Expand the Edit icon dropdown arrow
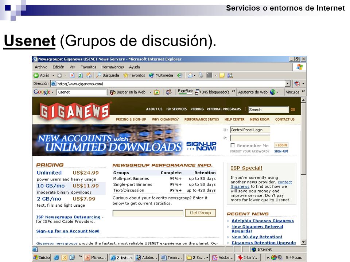350x262 pixels. pos(215,76)
